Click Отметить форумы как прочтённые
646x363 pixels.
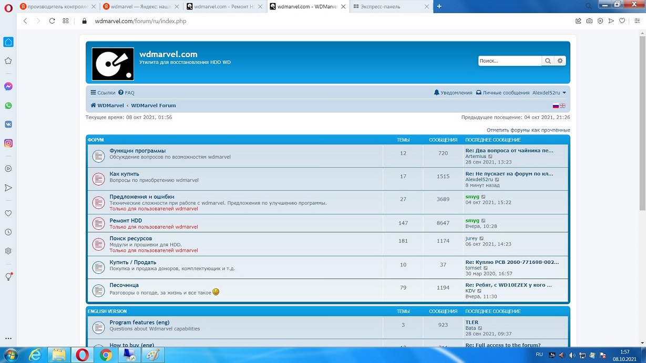coord(528,130)
